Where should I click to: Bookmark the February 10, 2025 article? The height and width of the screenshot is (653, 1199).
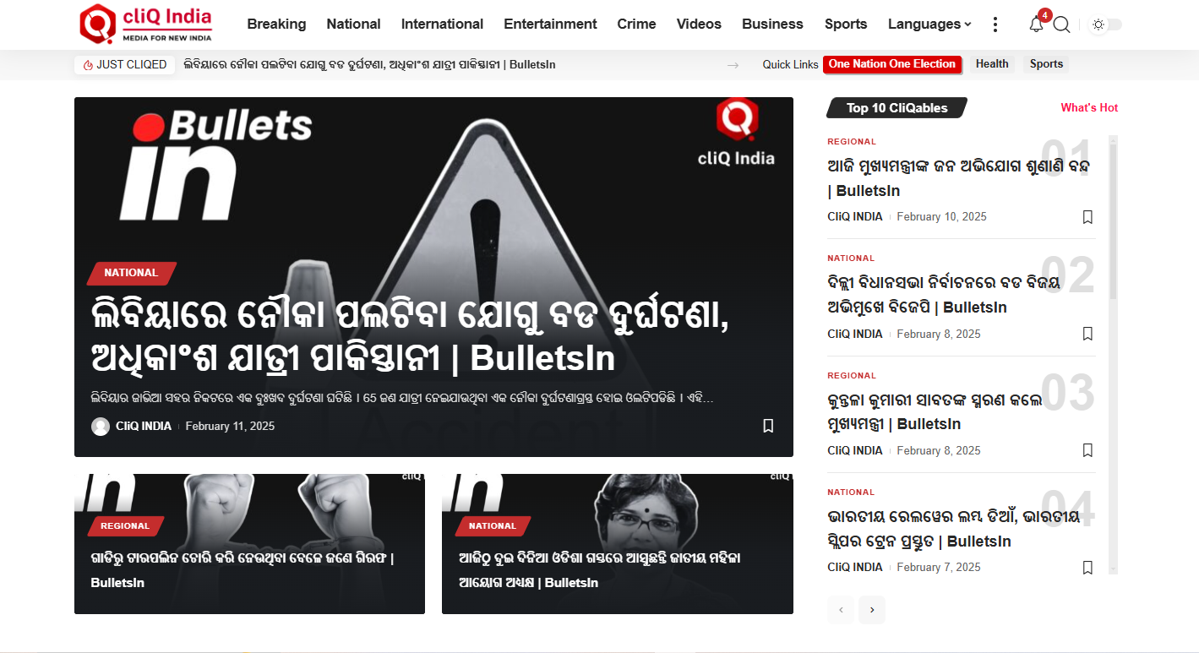point(1087,217)
